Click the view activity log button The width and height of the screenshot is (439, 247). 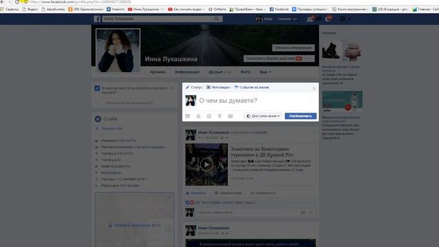(274, 58)
